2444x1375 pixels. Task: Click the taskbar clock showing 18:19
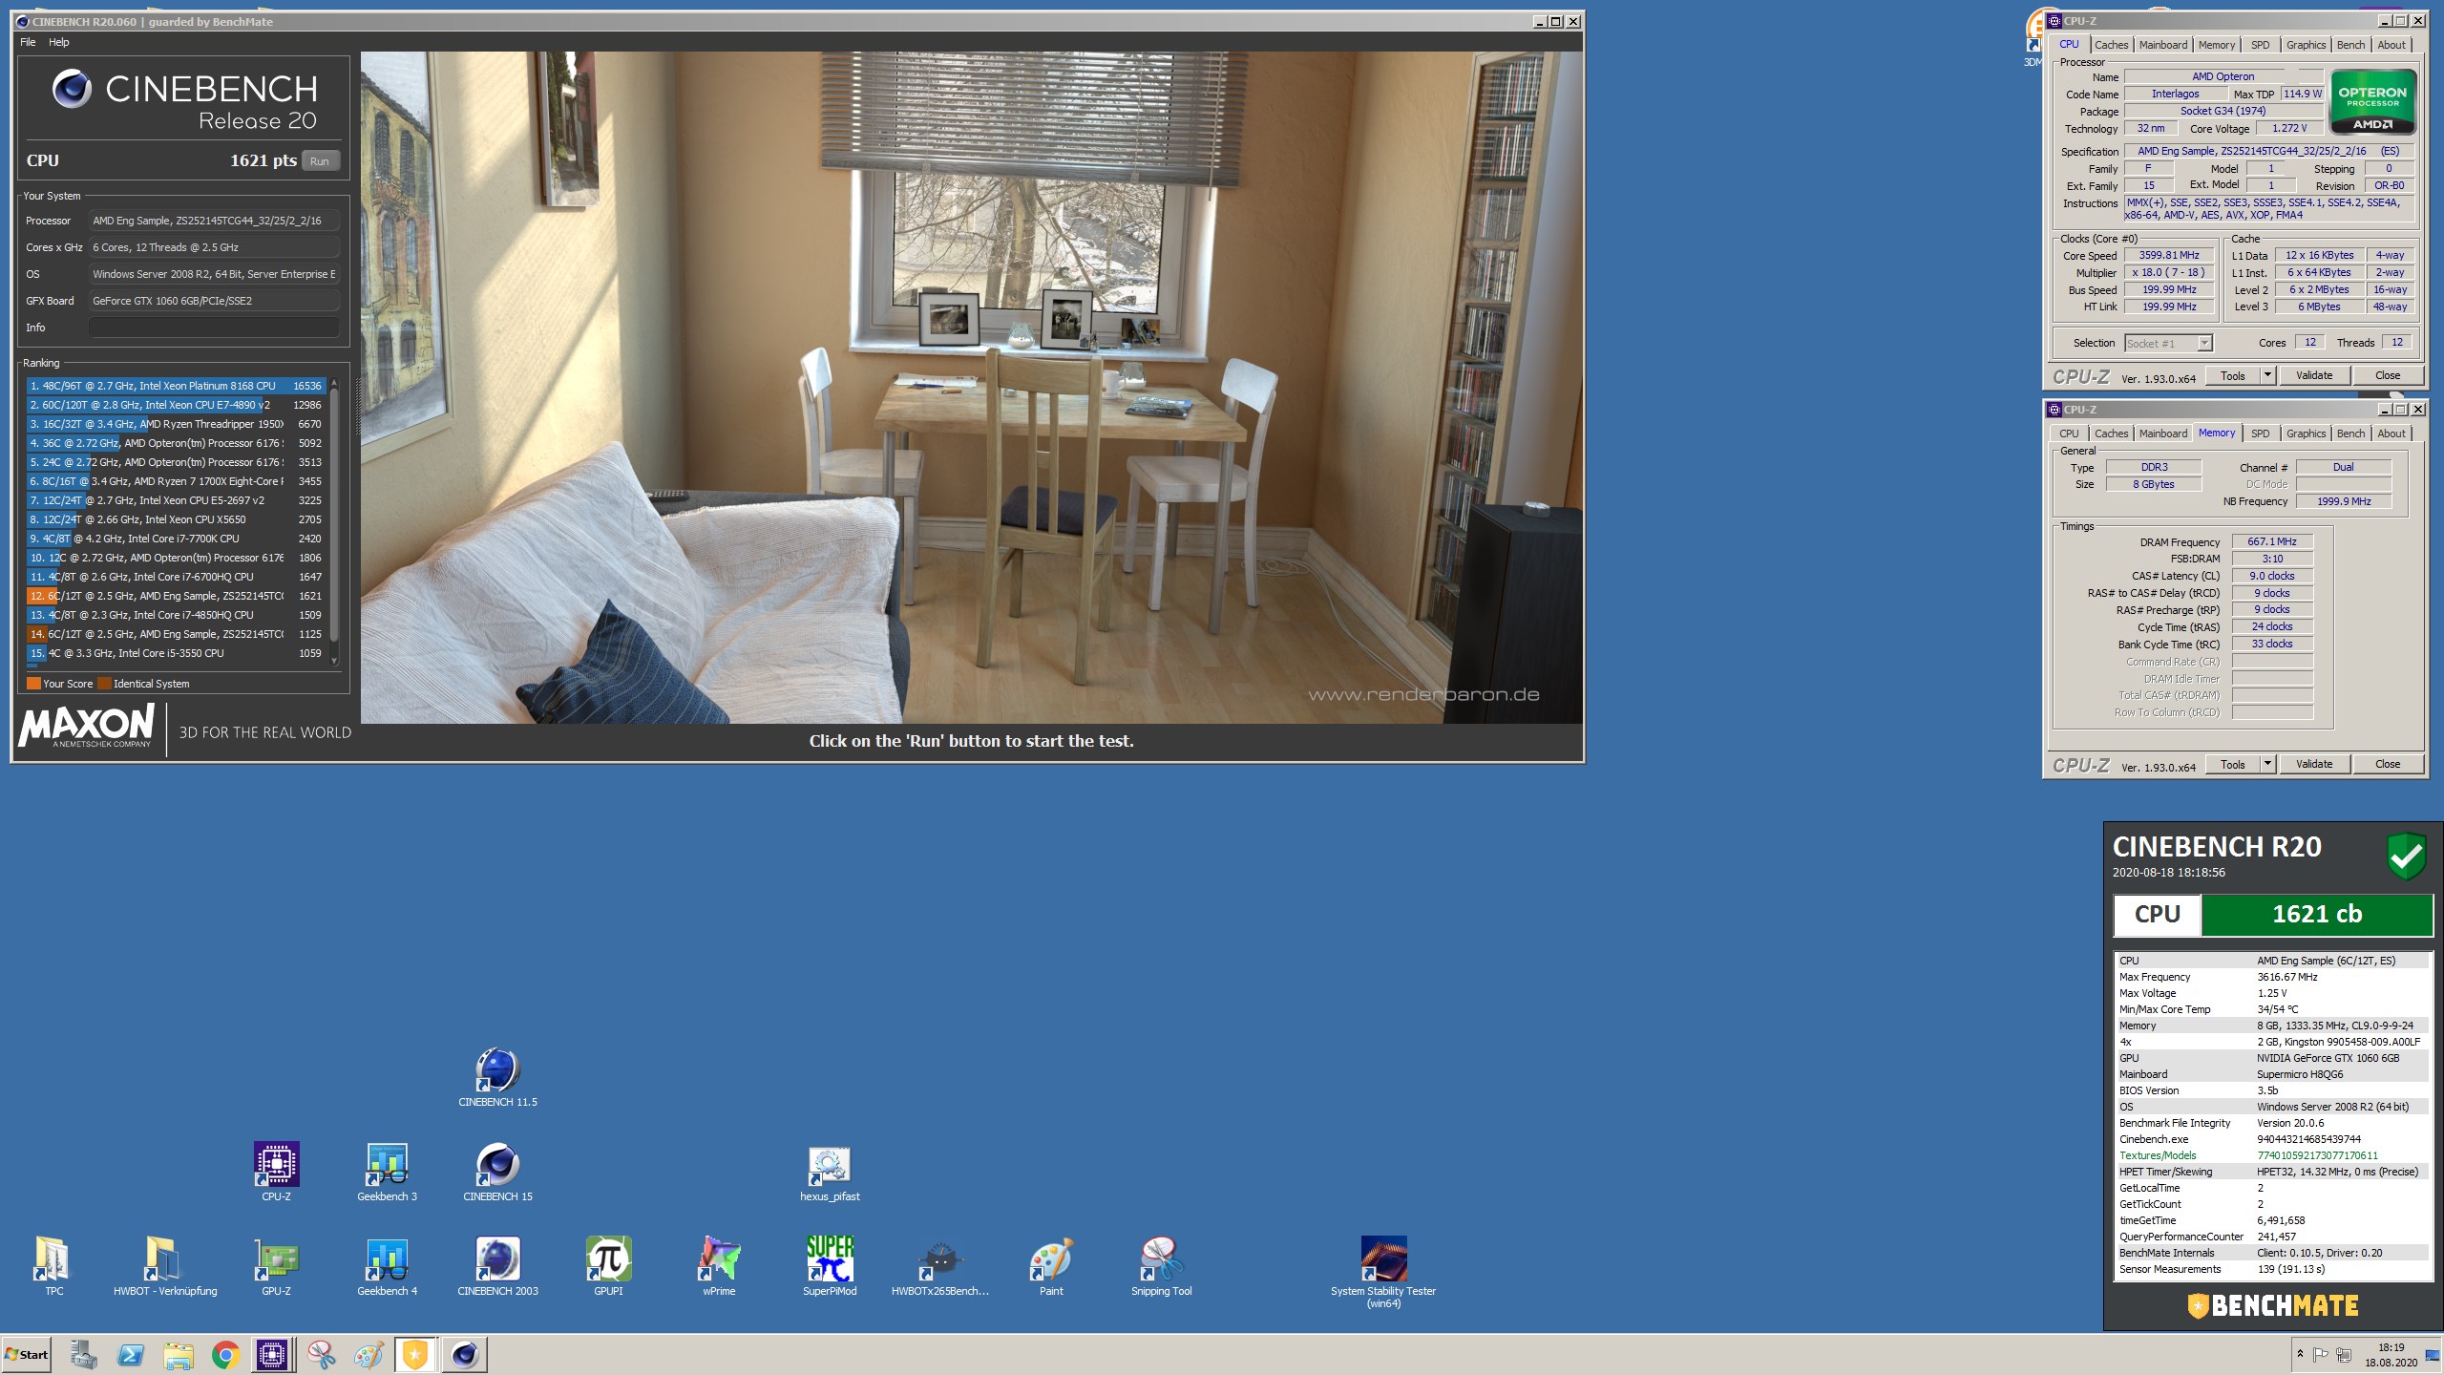point(2391,1355)
